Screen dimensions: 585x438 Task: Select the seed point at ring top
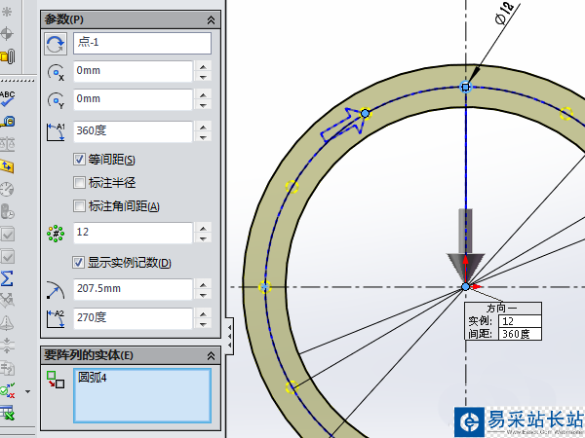coord(466,88)
